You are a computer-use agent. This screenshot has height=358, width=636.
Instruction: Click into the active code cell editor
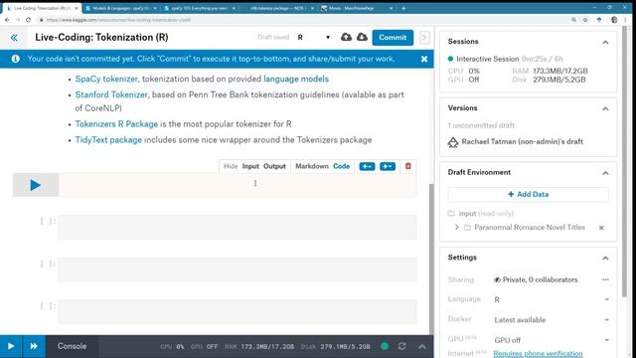pyautogui.click(x=238, y=185)
